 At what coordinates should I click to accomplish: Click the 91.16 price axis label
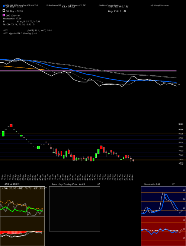tap(181, 134)
